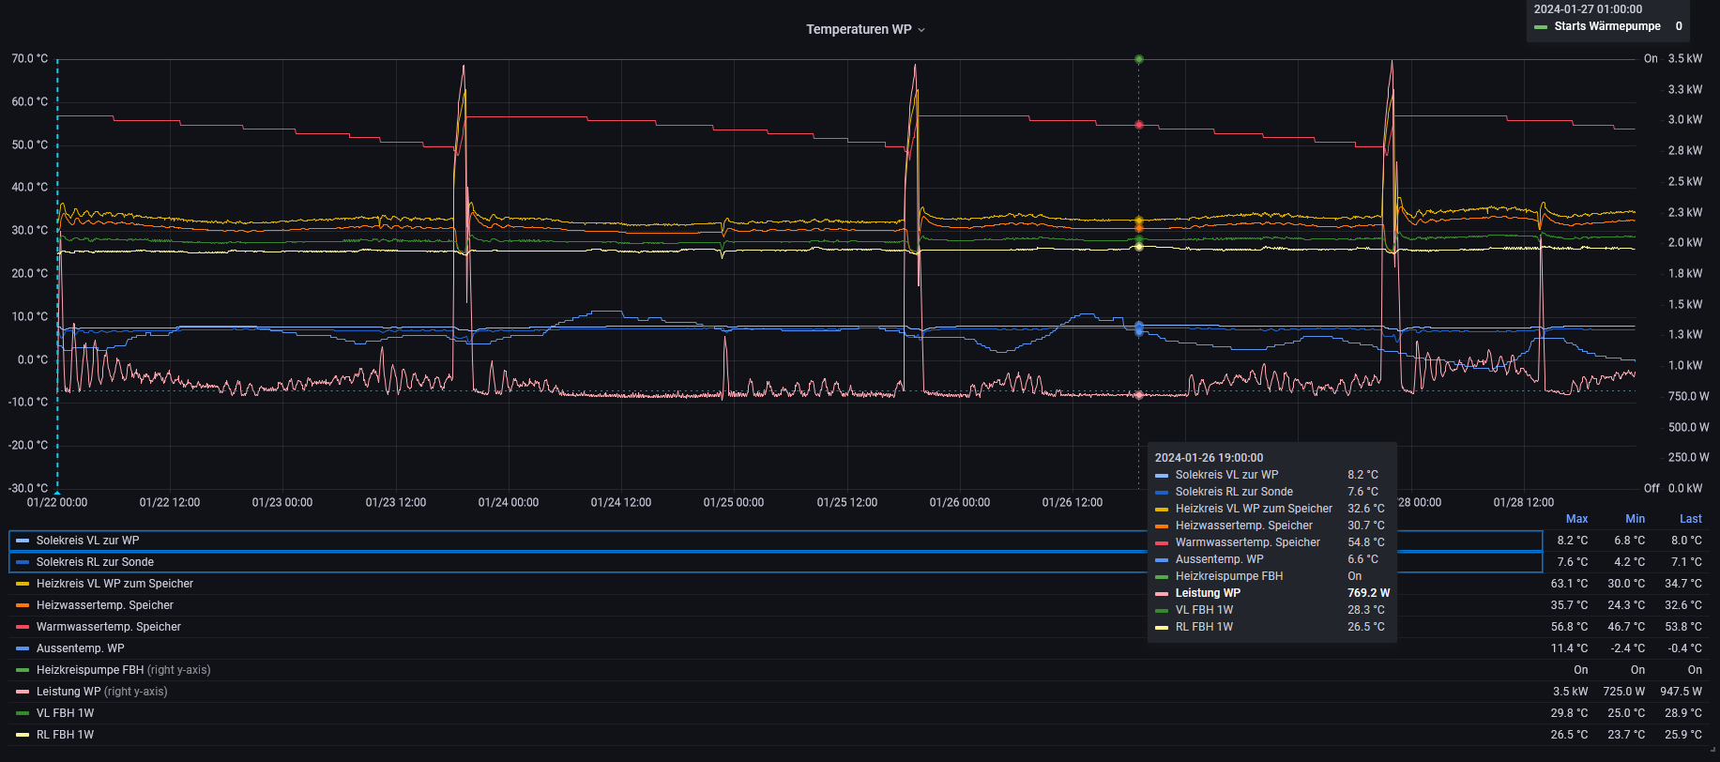Click the 0.0 °C left axis label
1720x762 pixels.
[33, 359]
